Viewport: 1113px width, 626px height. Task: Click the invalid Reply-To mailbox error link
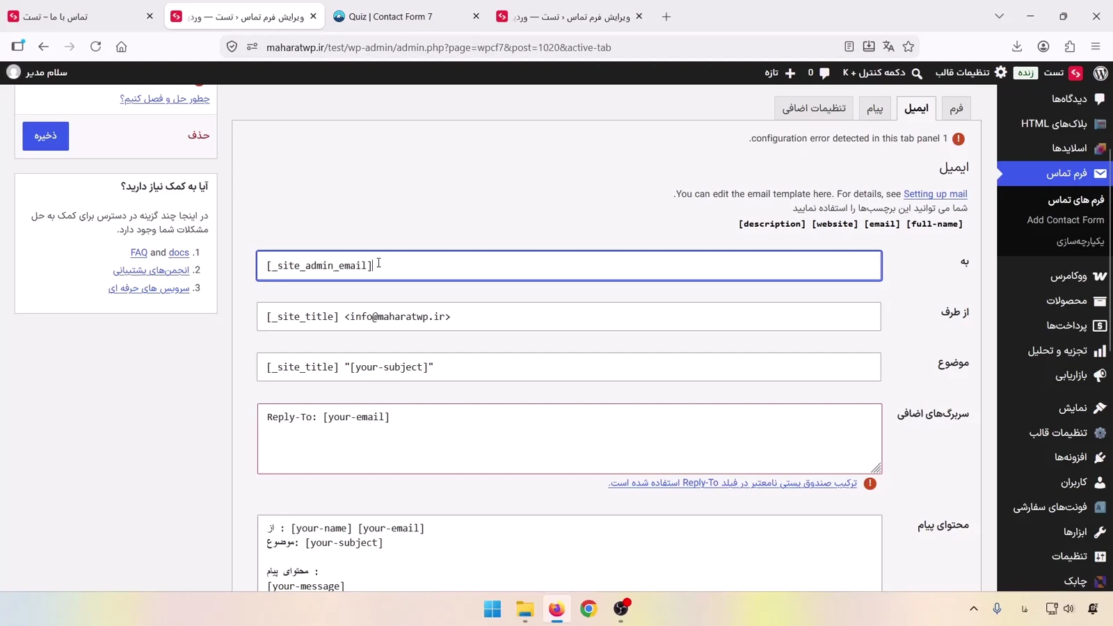click(732, 483)
